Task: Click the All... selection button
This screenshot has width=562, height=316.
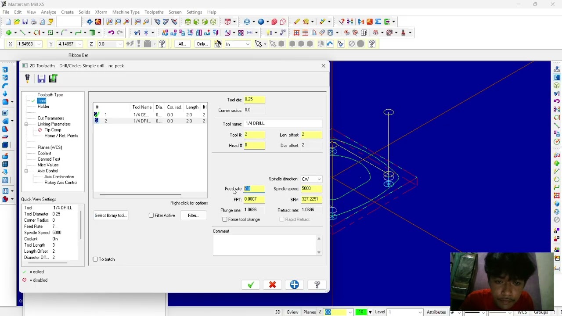Action: pos(182,44)
